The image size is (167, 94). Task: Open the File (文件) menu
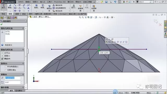[21, 2]
